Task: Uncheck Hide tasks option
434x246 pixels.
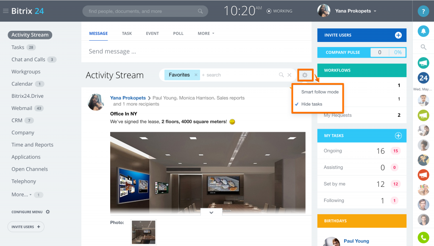Action: pos(312,104)
